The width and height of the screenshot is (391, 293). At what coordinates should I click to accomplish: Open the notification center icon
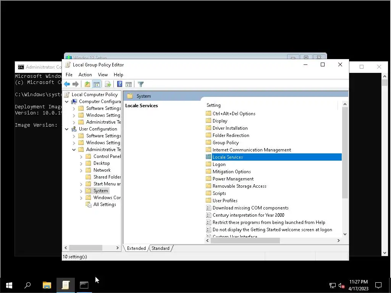point(378,285)
